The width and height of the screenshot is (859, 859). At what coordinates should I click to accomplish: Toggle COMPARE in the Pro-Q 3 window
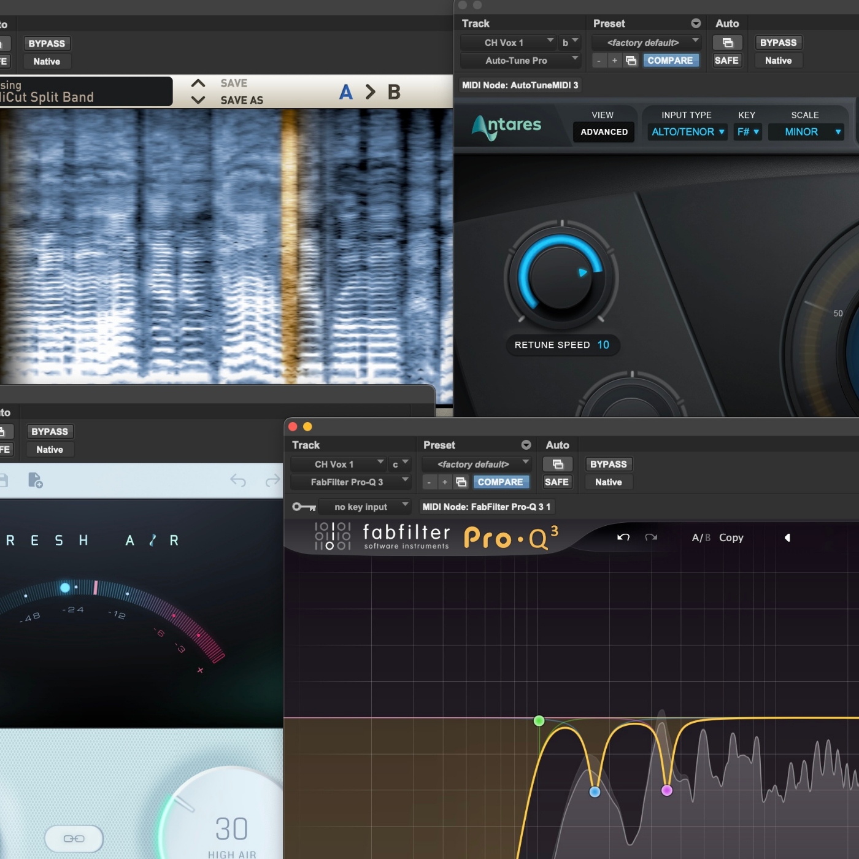(501, 482)
